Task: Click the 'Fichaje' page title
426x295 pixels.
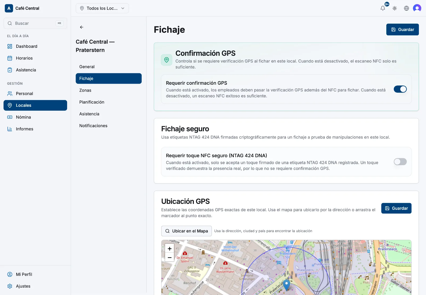Action: (169, 29)
